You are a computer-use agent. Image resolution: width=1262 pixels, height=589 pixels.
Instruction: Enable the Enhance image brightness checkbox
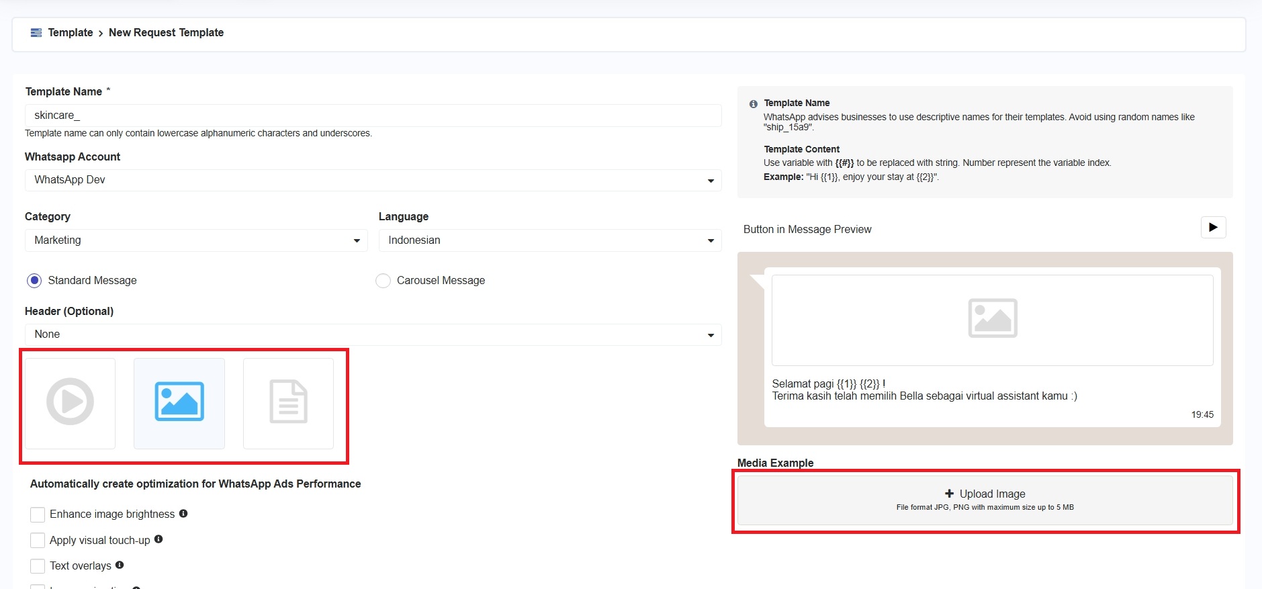coord(38,514)
